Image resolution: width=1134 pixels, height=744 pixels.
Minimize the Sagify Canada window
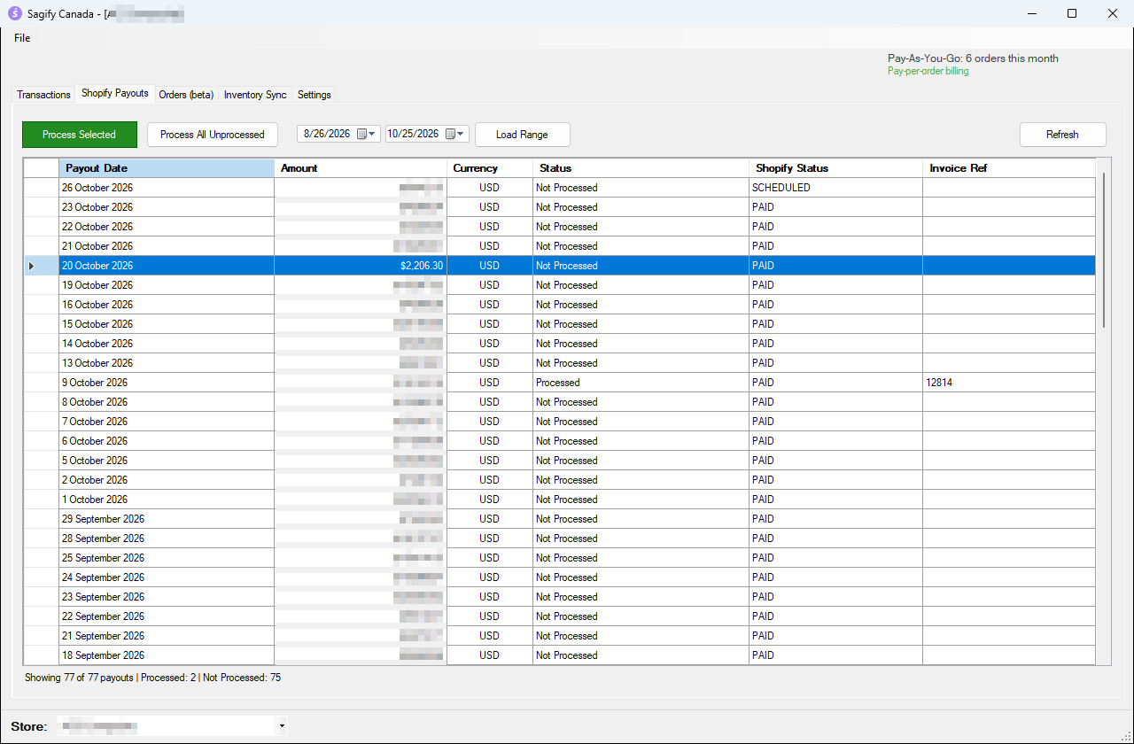pos(1031,13)
